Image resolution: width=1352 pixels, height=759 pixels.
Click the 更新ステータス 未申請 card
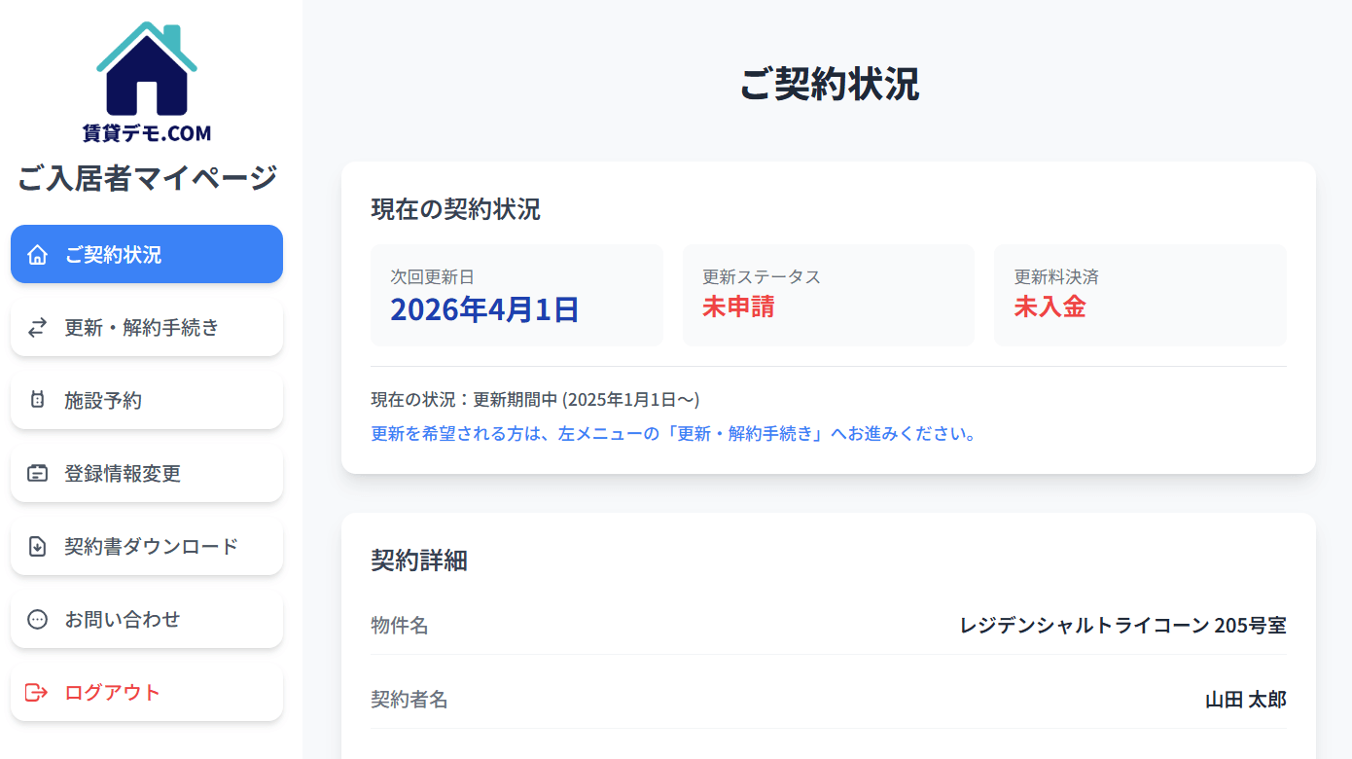click(828, 295)
